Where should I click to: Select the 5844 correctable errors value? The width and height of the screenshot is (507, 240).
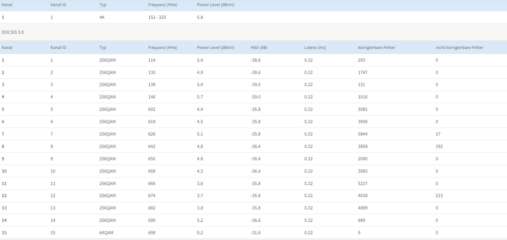click(x=364, y=134)
